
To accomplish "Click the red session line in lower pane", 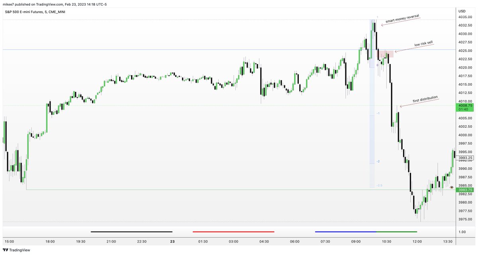I will 233,232.
